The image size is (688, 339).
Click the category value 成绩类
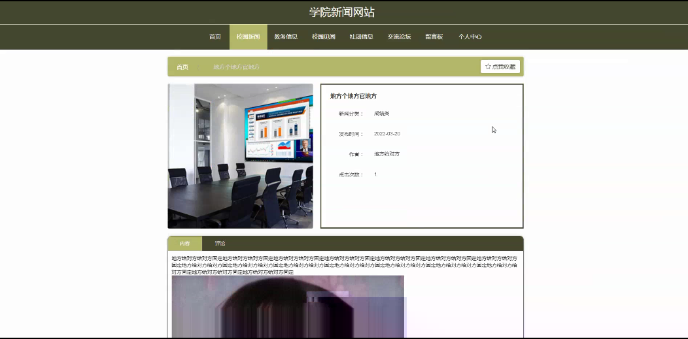382,114
